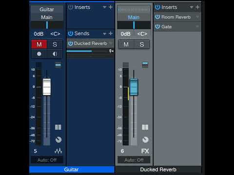The width and height of the screenshot is (234, 175).
Task: Open Ducked Reverb Inserts dropdown arrow
Action: click(x=192, y=7)
